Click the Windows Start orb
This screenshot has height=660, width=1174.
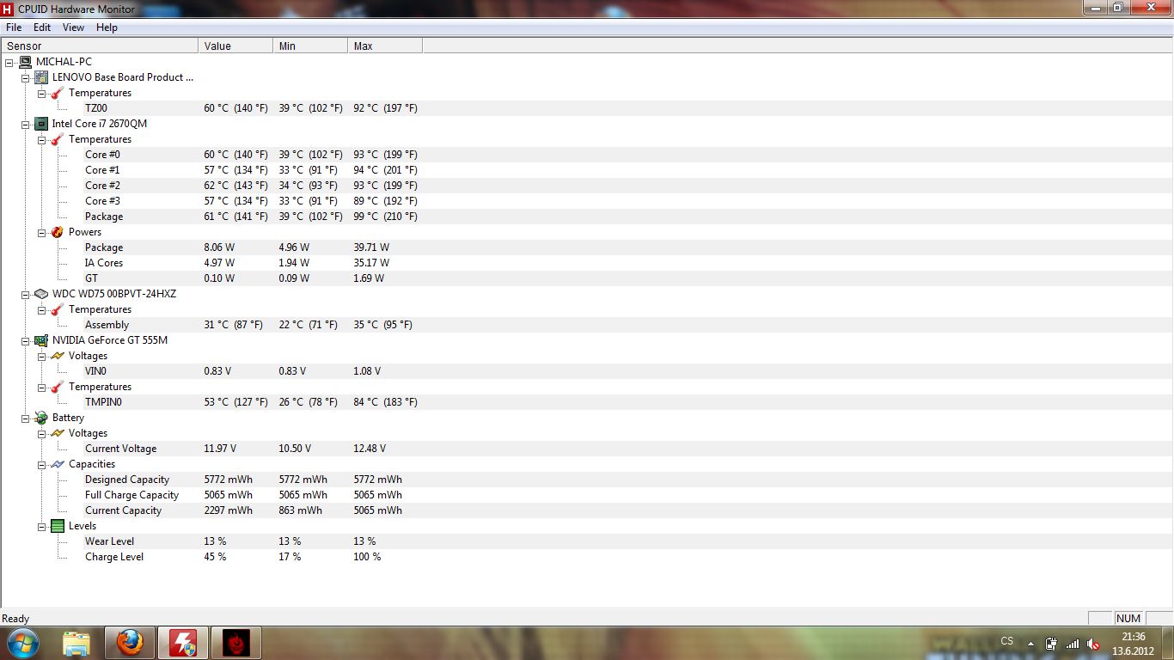21,643
